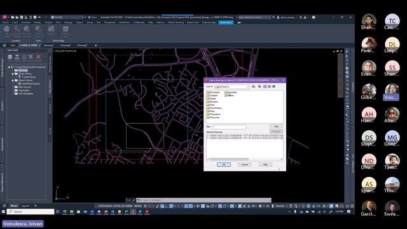Select the Boundaries folder in file dialog

[x=214, y=92]
